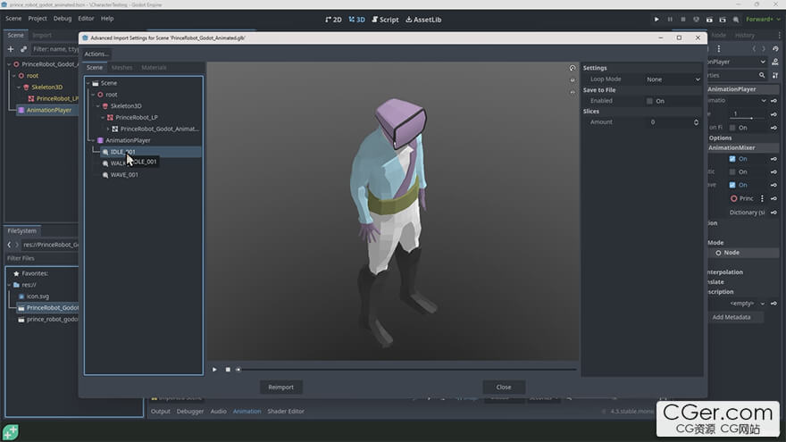The height and width of the screenshot is (442, 786).
Task: Click the pin icon on the Dictionary row
Action: tap(774, 213)
